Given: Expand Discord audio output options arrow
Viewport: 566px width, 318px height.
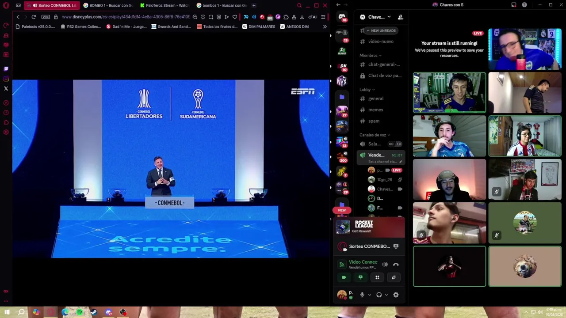Looking at the screenshot, I should pyautogui.click(x=386, y=295).
